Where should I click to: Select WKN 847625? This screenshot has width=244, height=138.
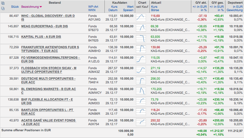pyautogui.click(x=93, y=40)
